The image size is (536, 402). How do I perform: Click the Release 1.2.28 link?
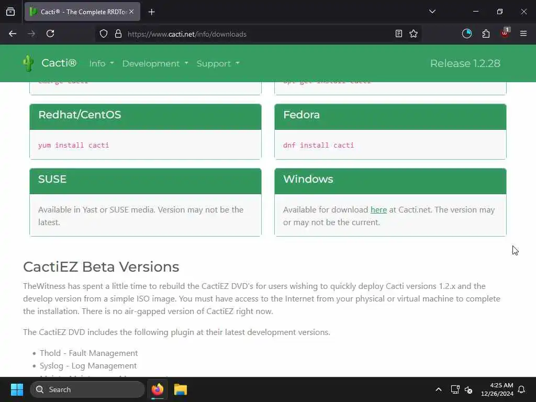pyautogui.click(x=465, y=63)
